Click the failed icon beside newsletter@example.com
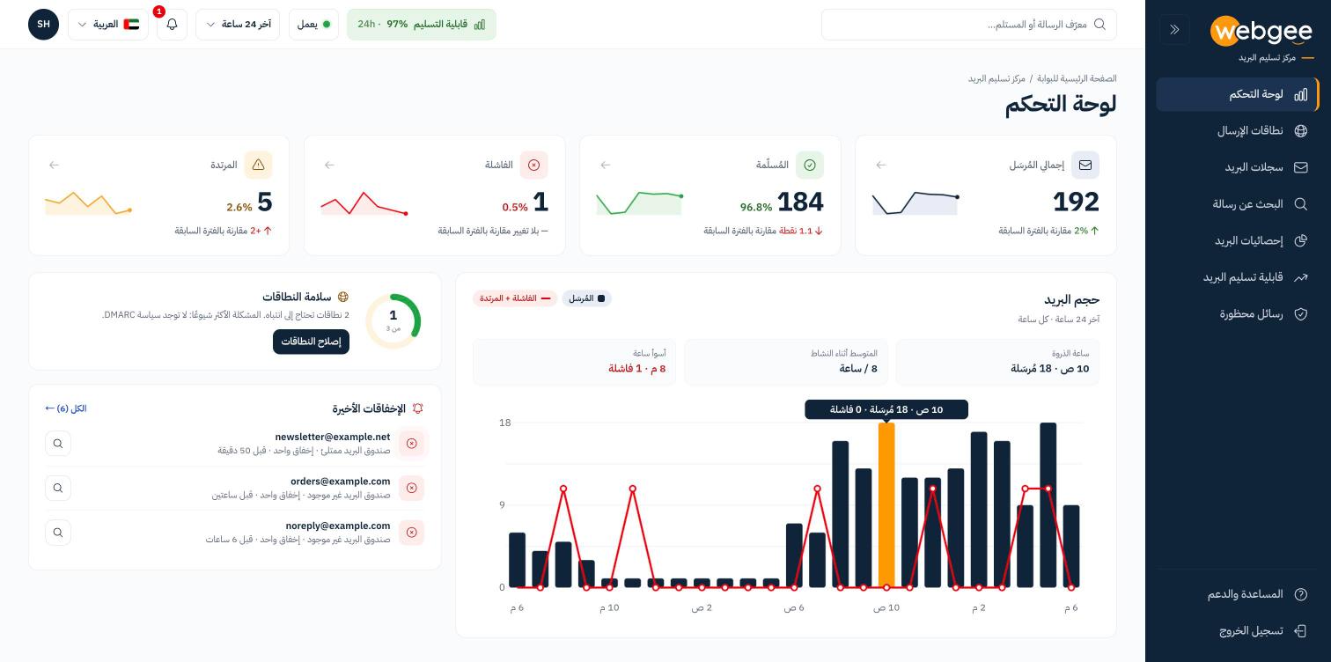Viewport: 1331px width, 662px height. [411, 444]
